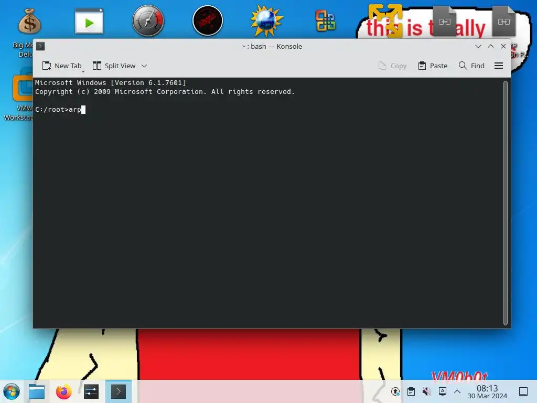Open the speedometer gauge desktop icon
Image resolution: width=537 pixels, height=403 pixels.
click(148, 21)
